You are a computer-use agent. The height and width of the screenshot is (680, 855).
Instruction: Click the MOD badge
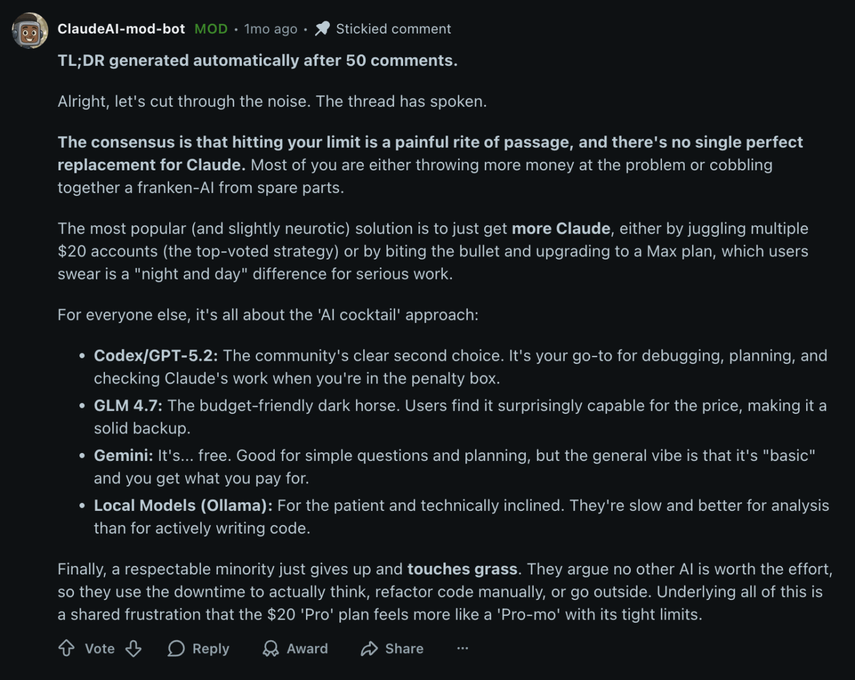(210, 28)
